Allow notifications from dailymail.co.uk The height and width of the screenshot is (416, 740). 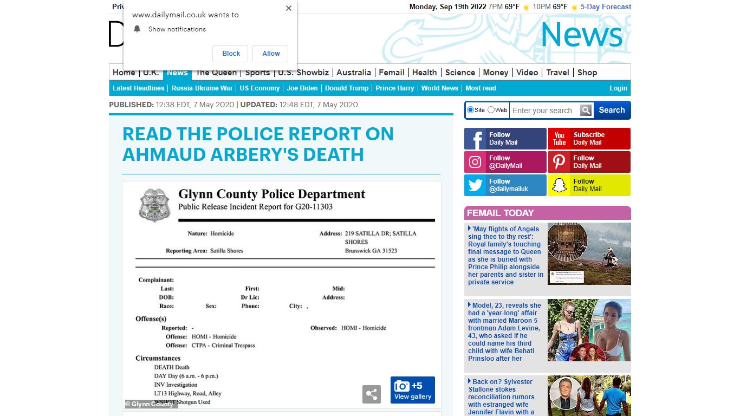click(271, 54)
